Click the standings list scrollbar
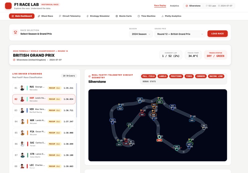 click(77, 100)
